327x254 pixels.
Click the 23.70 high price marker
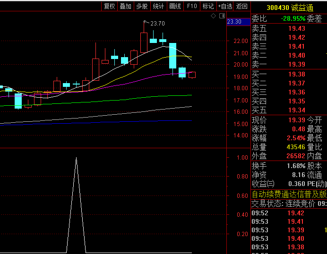(x=157, y=24)
